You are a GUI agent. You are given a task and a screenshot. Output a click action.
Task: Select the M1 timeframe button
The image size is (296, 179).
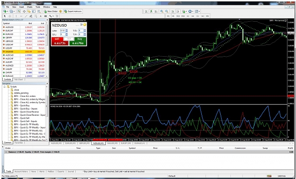[168, 16]
